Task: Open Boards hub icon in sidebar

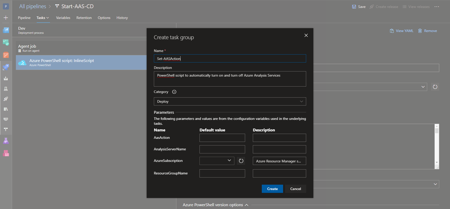Action: (6, 43)
